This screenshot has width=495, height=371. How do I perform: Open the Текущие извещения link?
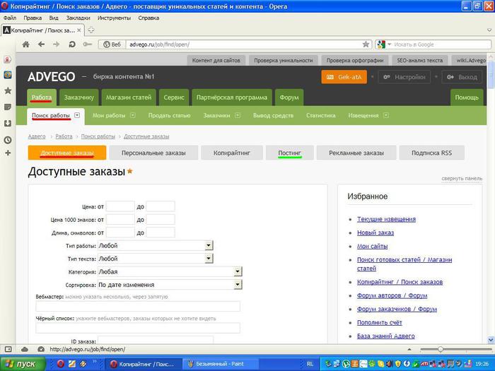(x=386, y=219)
